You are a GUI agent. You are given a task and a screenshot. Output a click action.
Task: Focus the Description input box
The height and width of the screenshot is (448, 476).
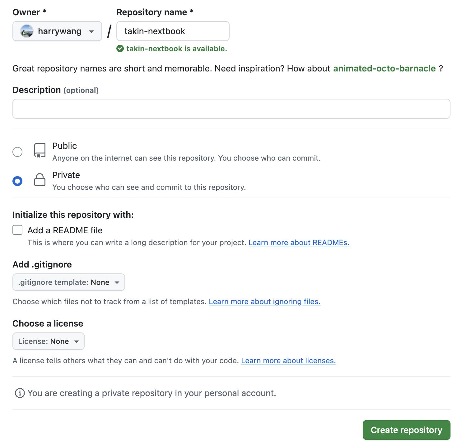pos(231,109)
